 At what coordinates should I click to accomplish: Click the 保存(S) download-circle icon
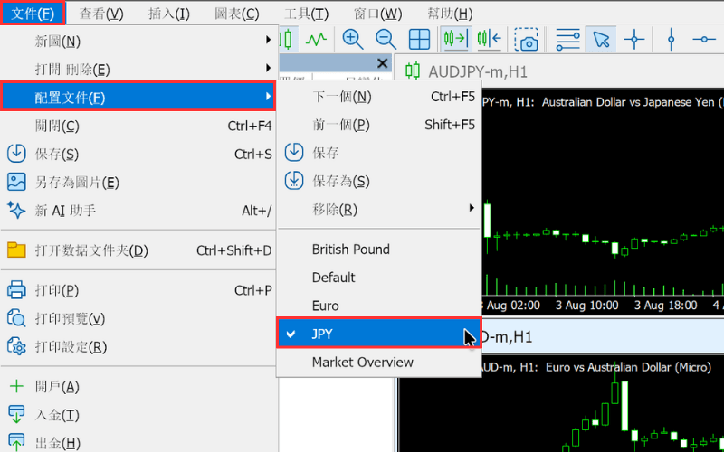pyautogui.click(x=16, y=154)
